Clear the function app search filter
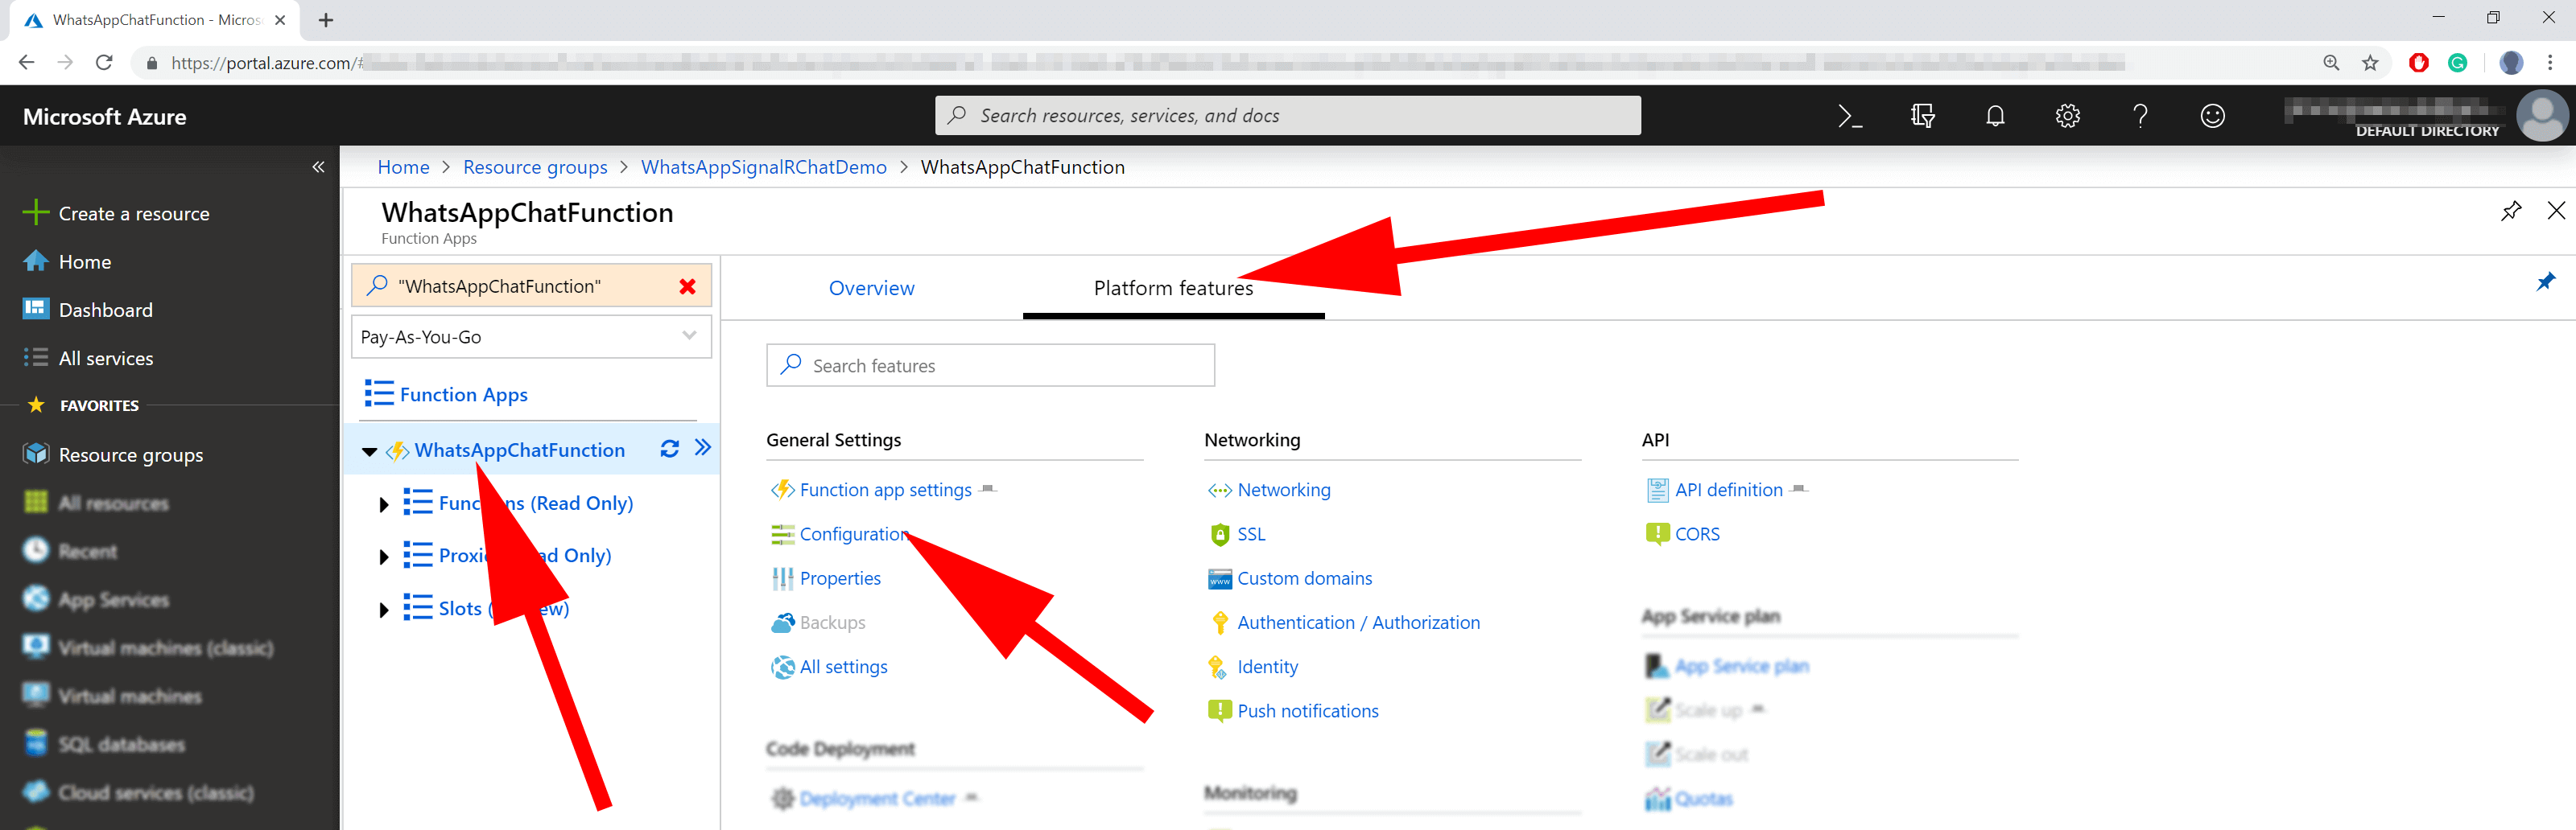 [x=687, y=286]
